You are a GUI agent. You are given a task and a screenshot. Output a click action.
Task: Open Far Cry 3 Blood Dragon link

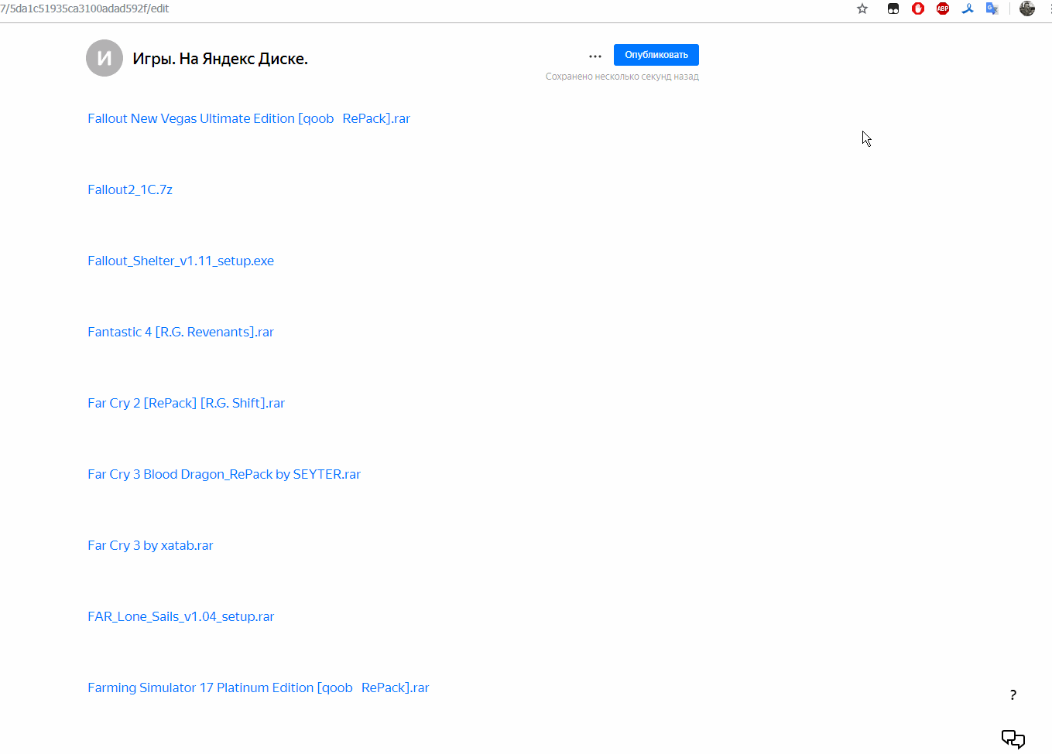point(224,474)
